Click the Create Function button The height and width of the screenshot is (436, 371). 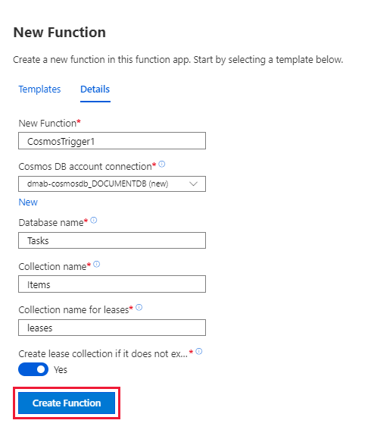pos(67,403)
